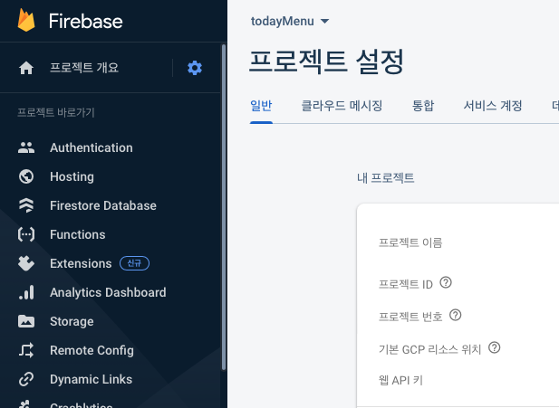The height and width of the screenshot is (408, 559).
Task: Click the 신규 badge beside Extensions
Action: [134, 263]
